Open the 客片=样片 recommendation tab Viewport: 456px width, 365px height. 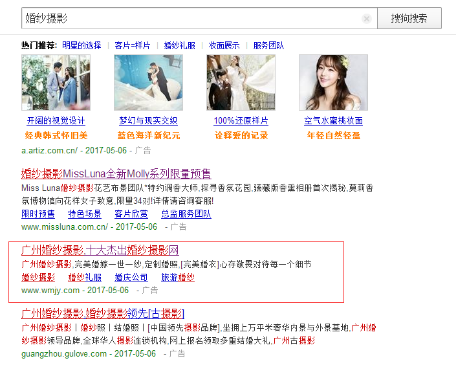[x=132, y=45]
